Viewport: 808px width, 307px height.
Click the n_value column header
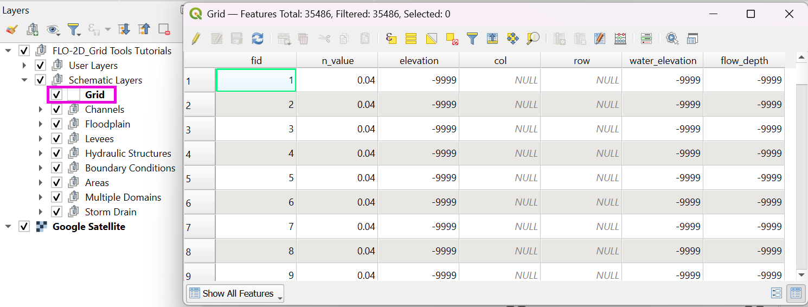pyautogui.click(x=337, y=61)
